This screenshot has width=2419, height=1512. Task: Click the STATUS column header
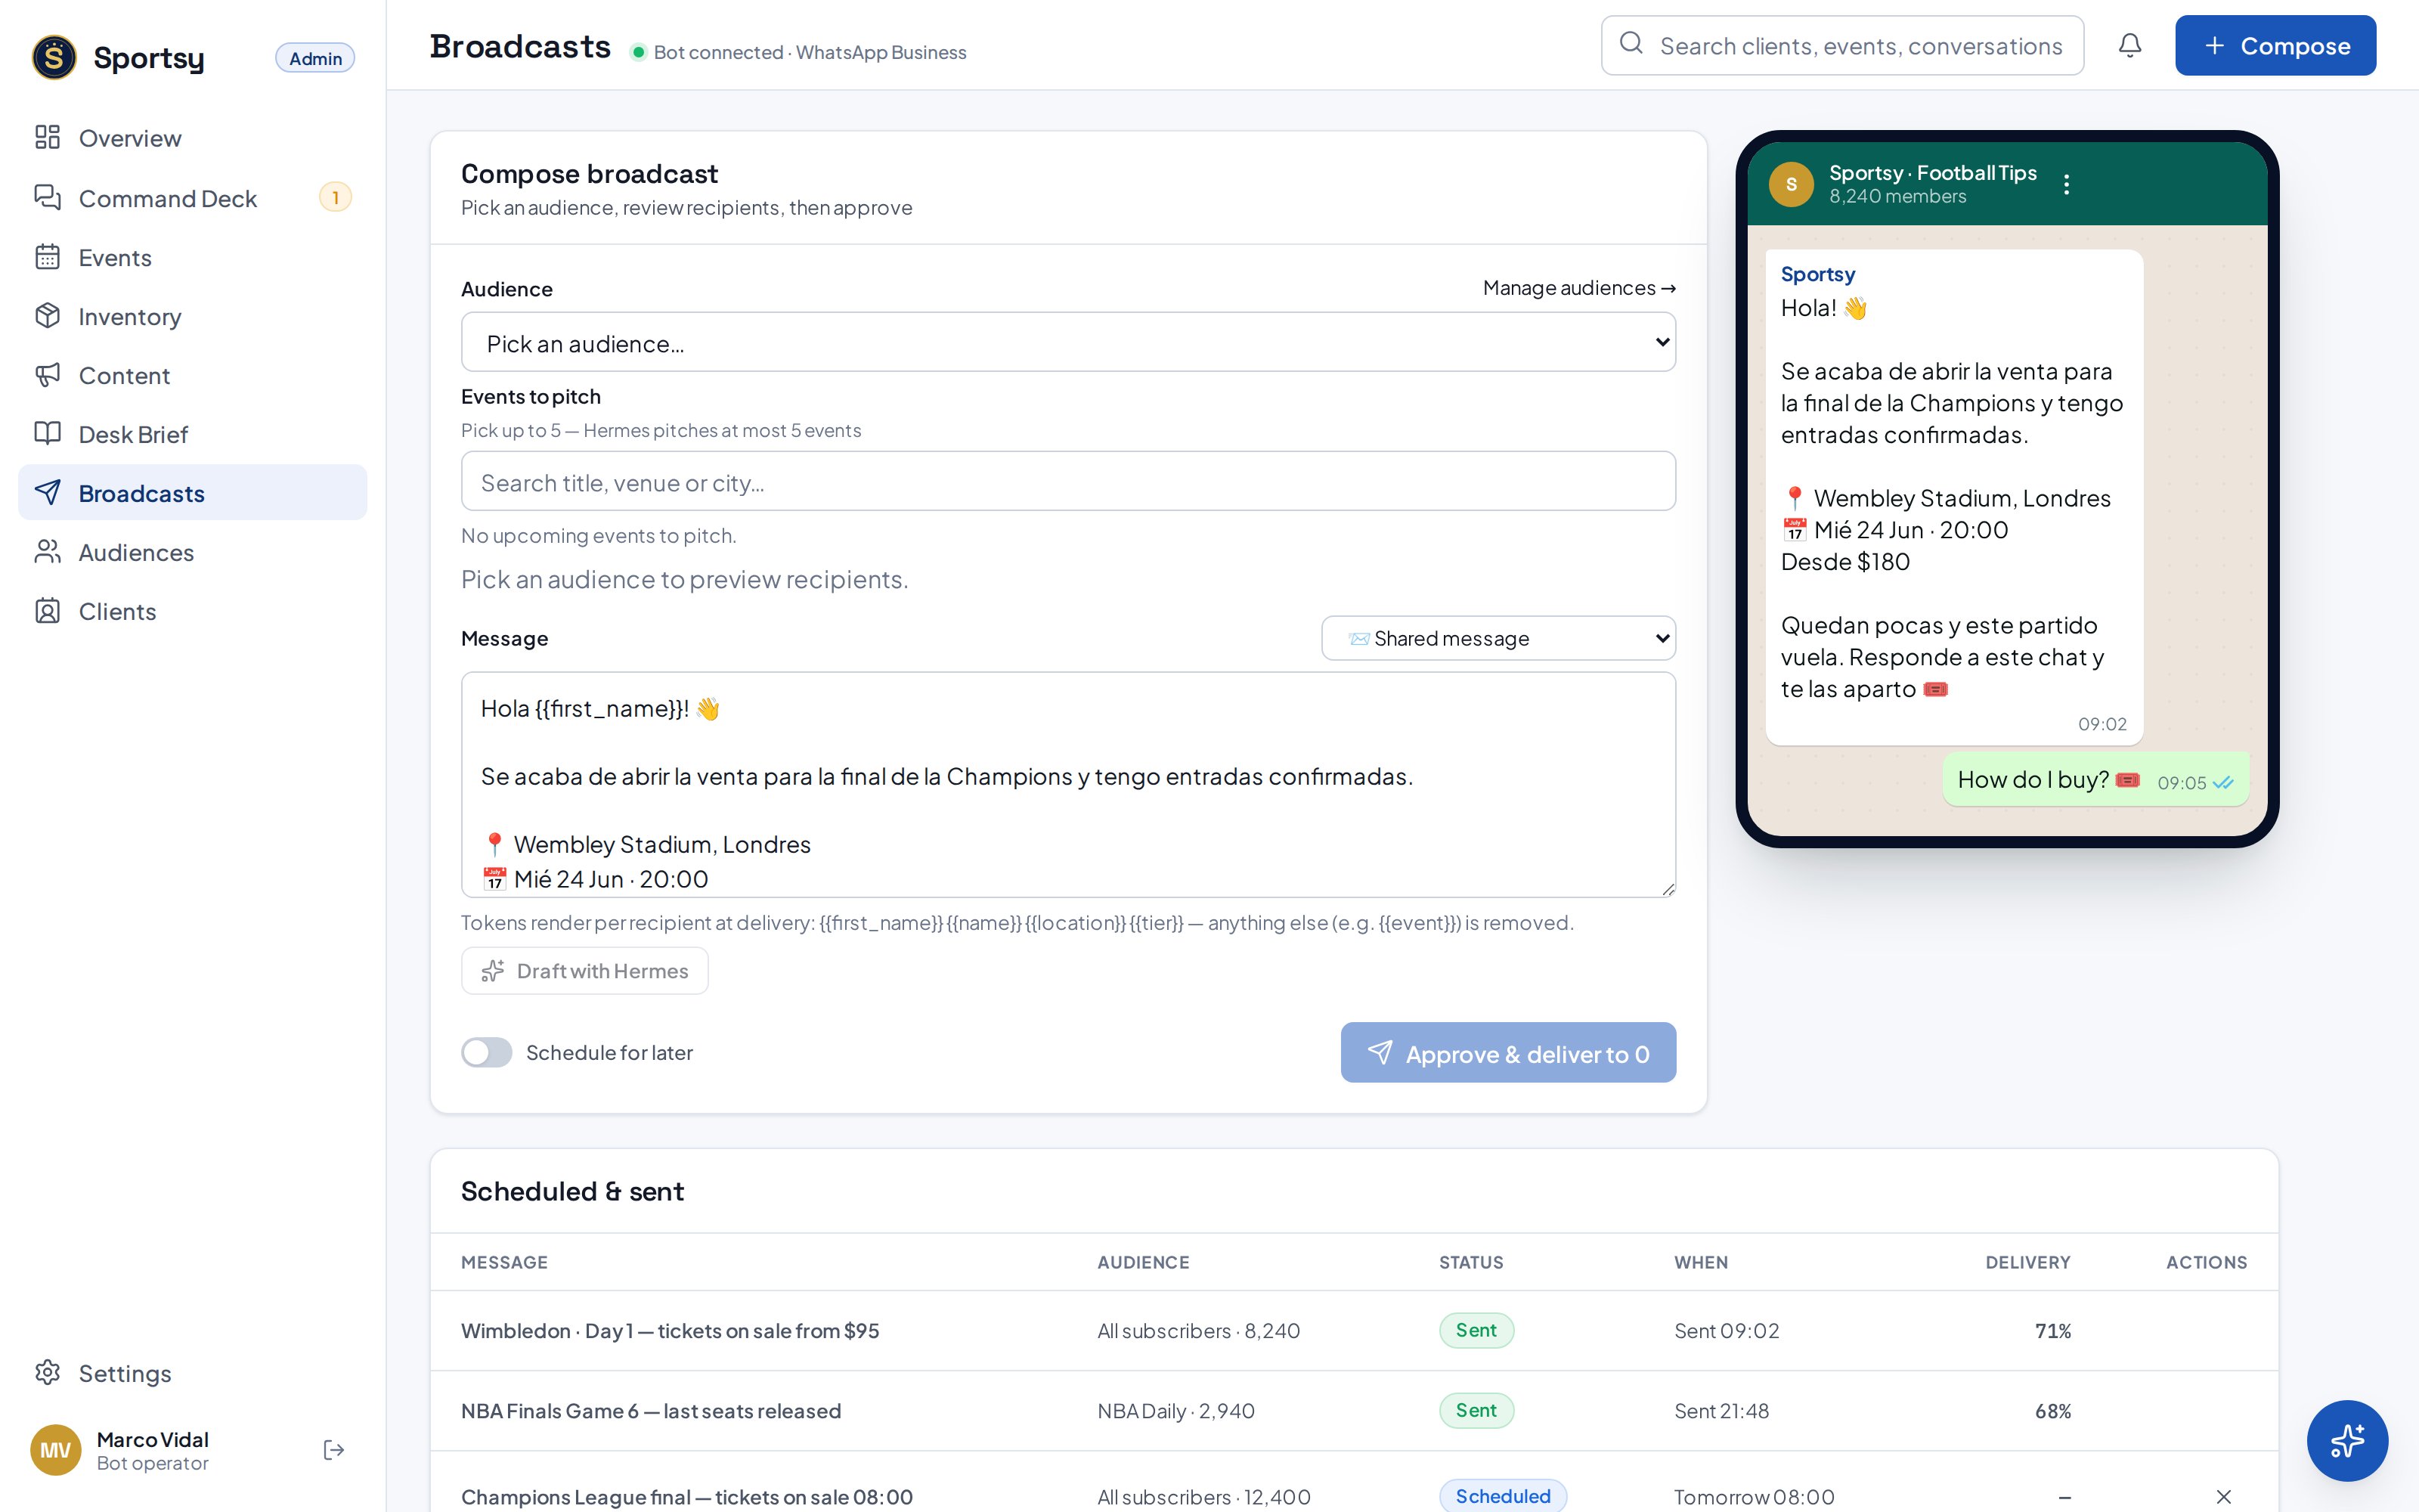pyautogui.click(x=1470, y=1262)
